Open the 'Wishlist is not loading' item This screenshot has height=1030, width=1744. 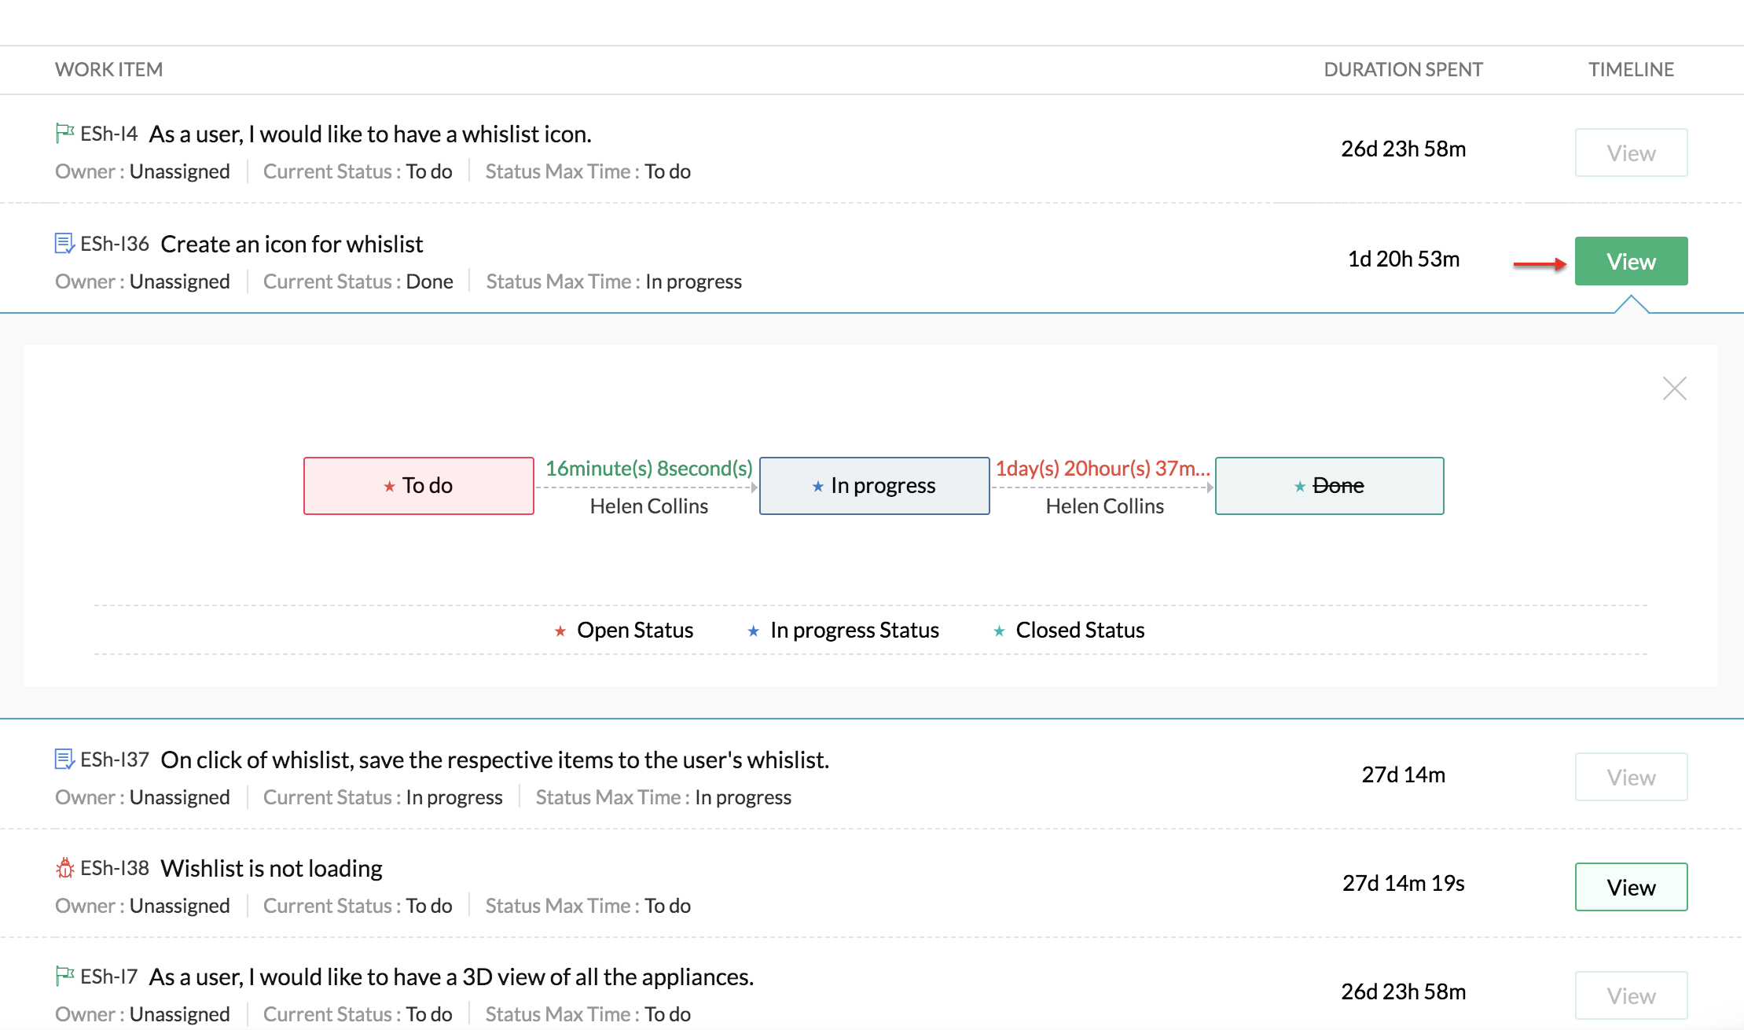(271, 869)
